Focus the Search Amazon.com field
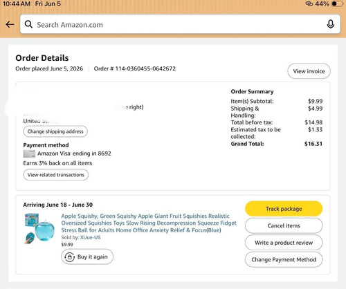 pyautogui.click(x=180, y=24)
